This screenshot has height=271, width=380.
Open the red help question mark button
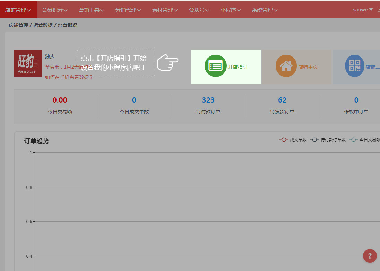[x=370, y=256]
